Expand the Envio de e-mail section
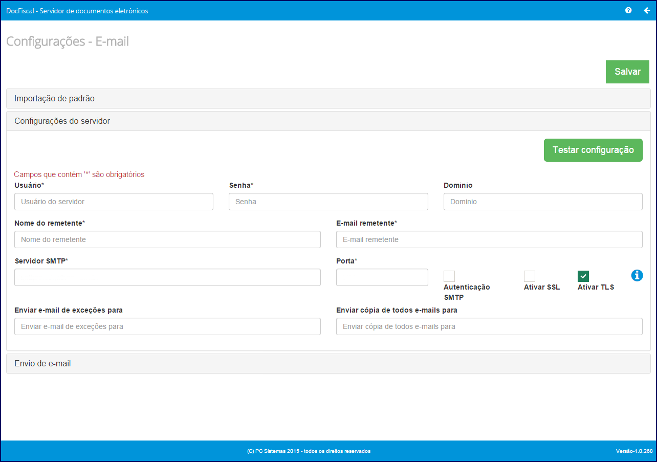 coord(328,364)
